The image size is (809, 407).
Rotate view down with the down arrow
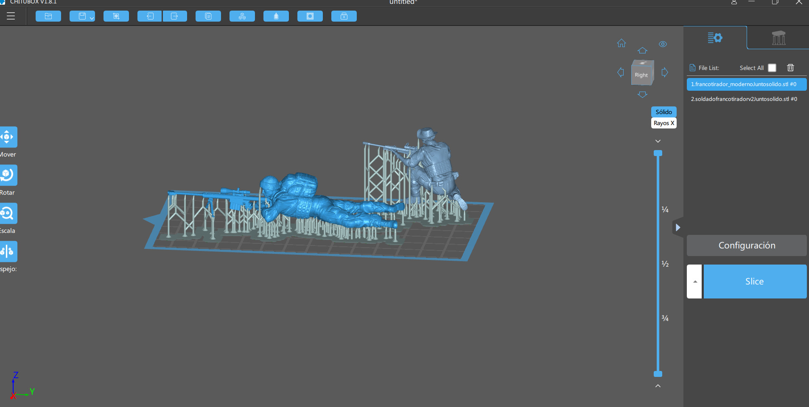643,95
